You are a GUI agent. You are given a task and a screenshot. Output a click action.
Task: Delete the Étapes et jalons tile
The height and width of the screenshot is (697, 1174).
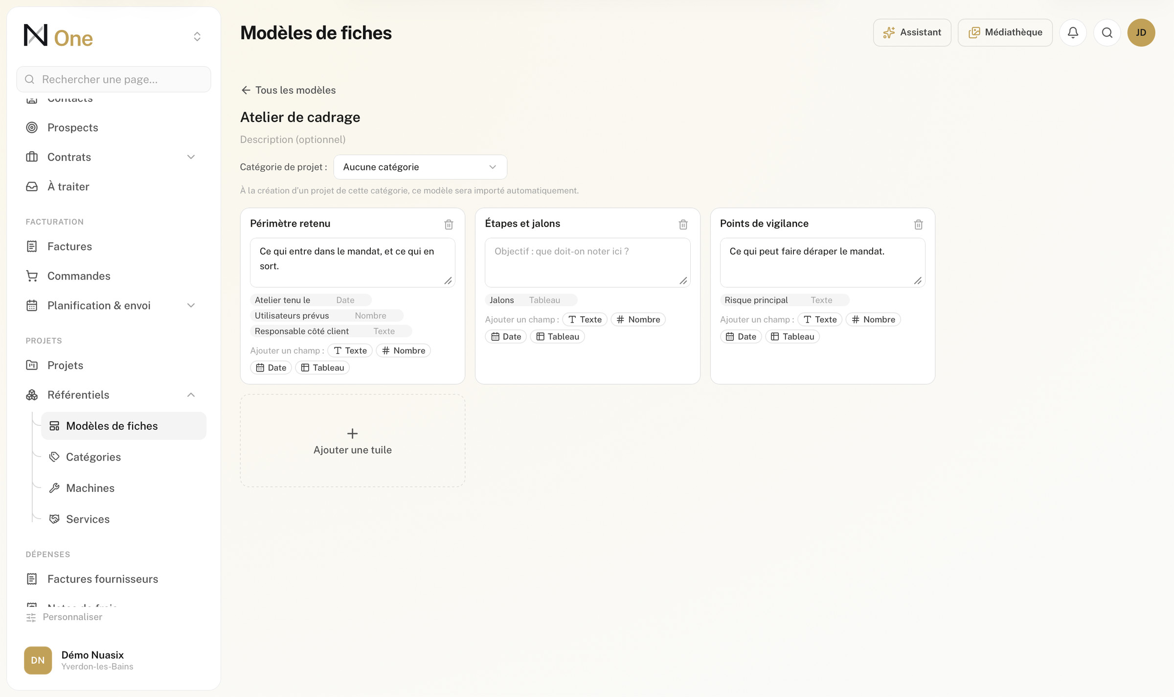[x=683, y=224]
